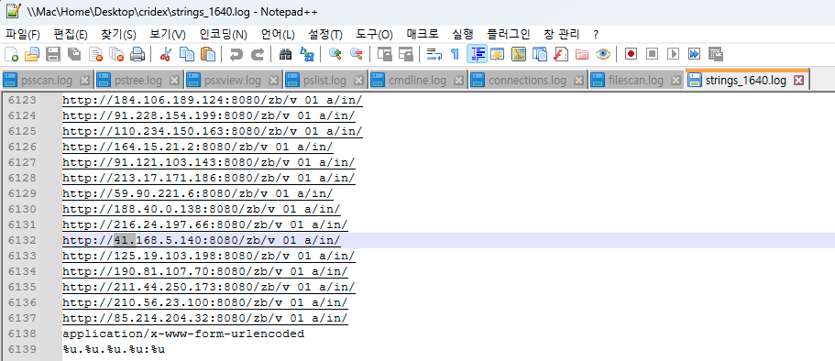The width and height of the screenshot is (835, 361).
Task: Open the 실행 menu
Action: (x=462, y=35)
